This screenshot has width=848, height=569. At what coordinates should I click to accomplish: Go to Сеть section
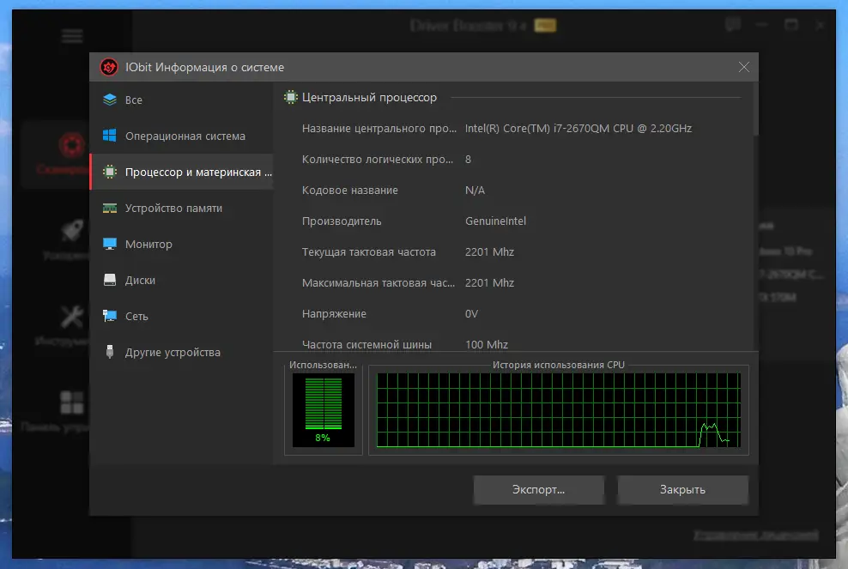[x=181, y=317]
